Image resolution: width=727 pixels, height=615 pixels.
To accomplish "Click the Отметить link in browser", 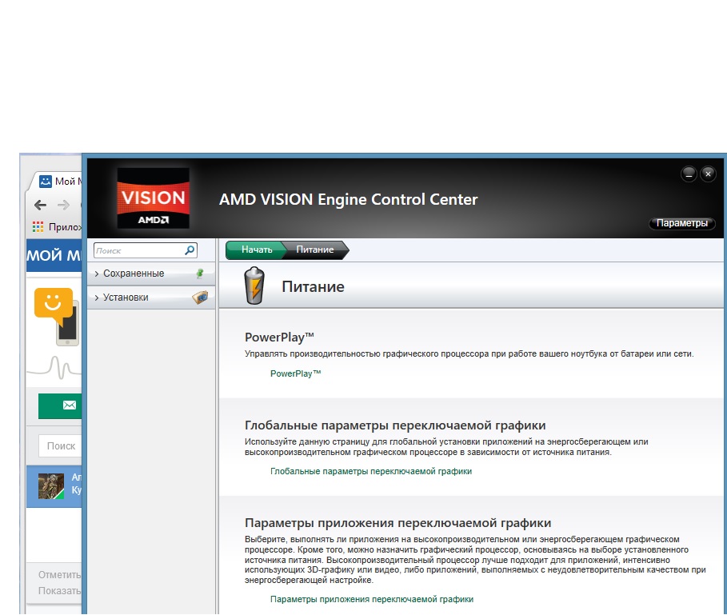I will tap(59, 575).
